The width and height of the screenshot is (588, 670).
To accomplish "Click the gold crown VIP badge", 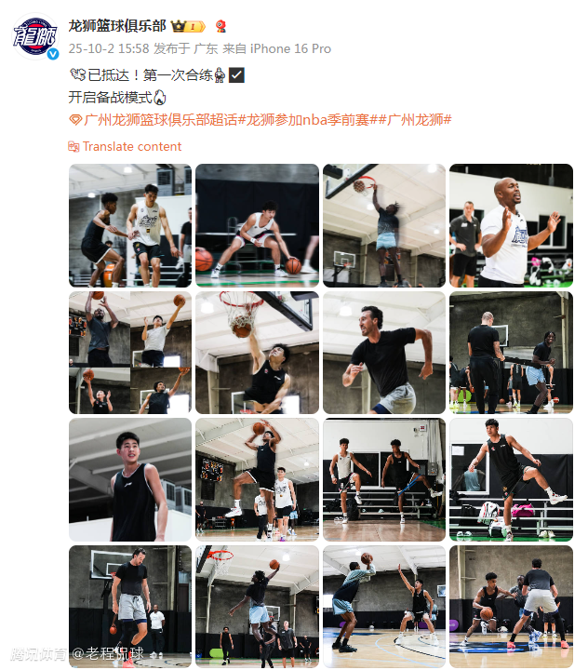I will click(x=189, y=26).
